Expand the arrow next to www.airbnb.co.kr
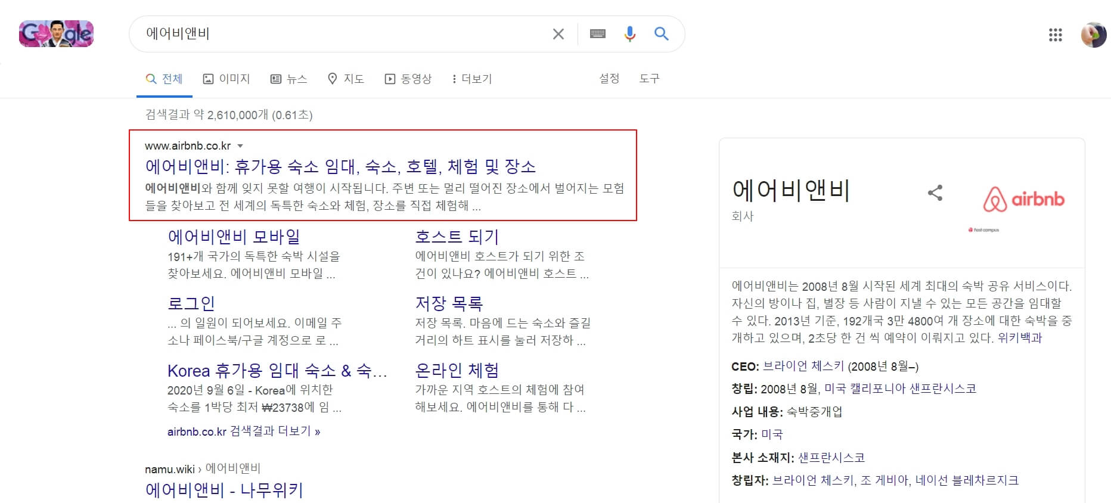Viewport: 1111px width, 503px height. point(240,146)
